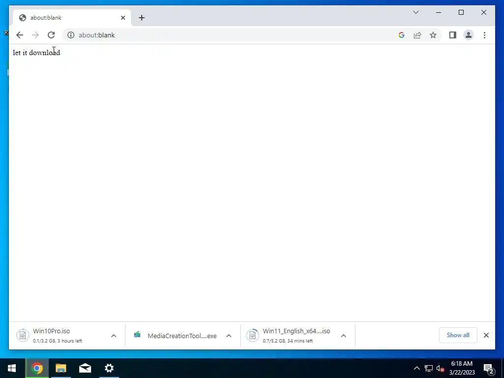Click the Show all downloads button

click(458, 335)
